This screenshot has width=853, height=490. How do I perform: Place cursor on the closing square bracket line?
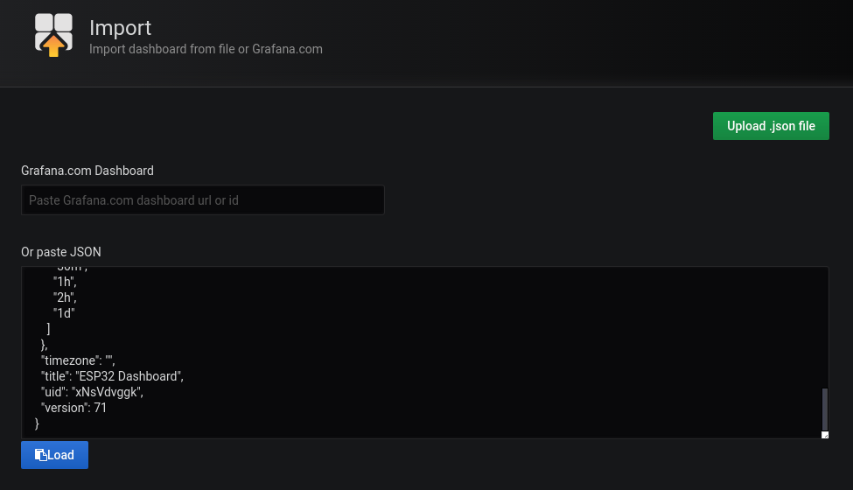pyautogui.click(x=49, y=329)
